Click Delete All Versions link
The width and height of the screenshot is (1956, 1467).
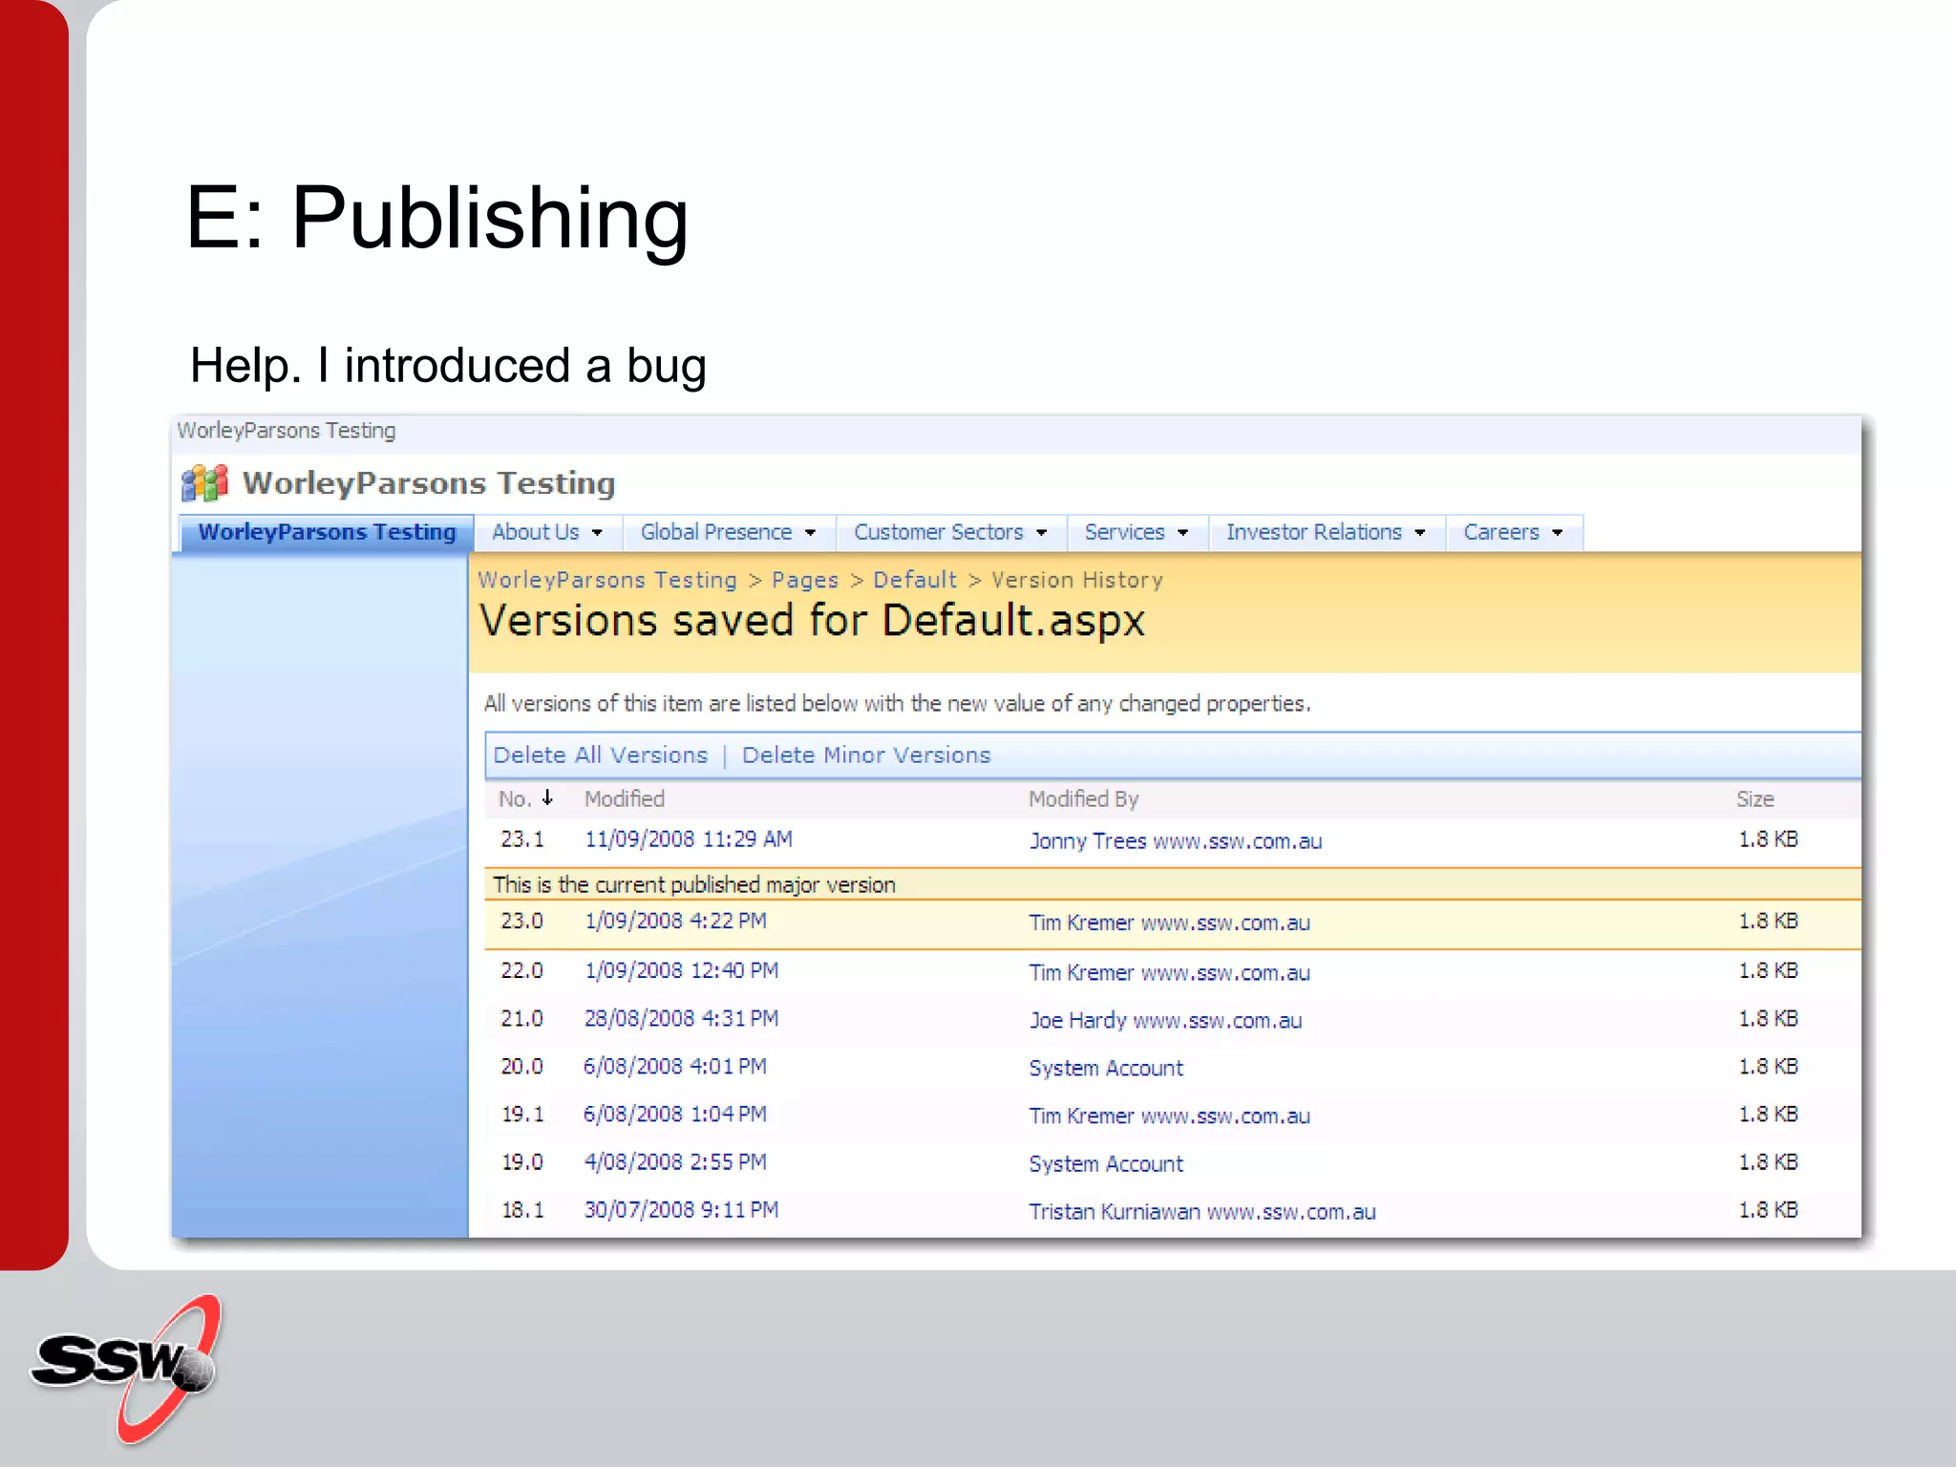pyautogui.click(x=600, y=755)
